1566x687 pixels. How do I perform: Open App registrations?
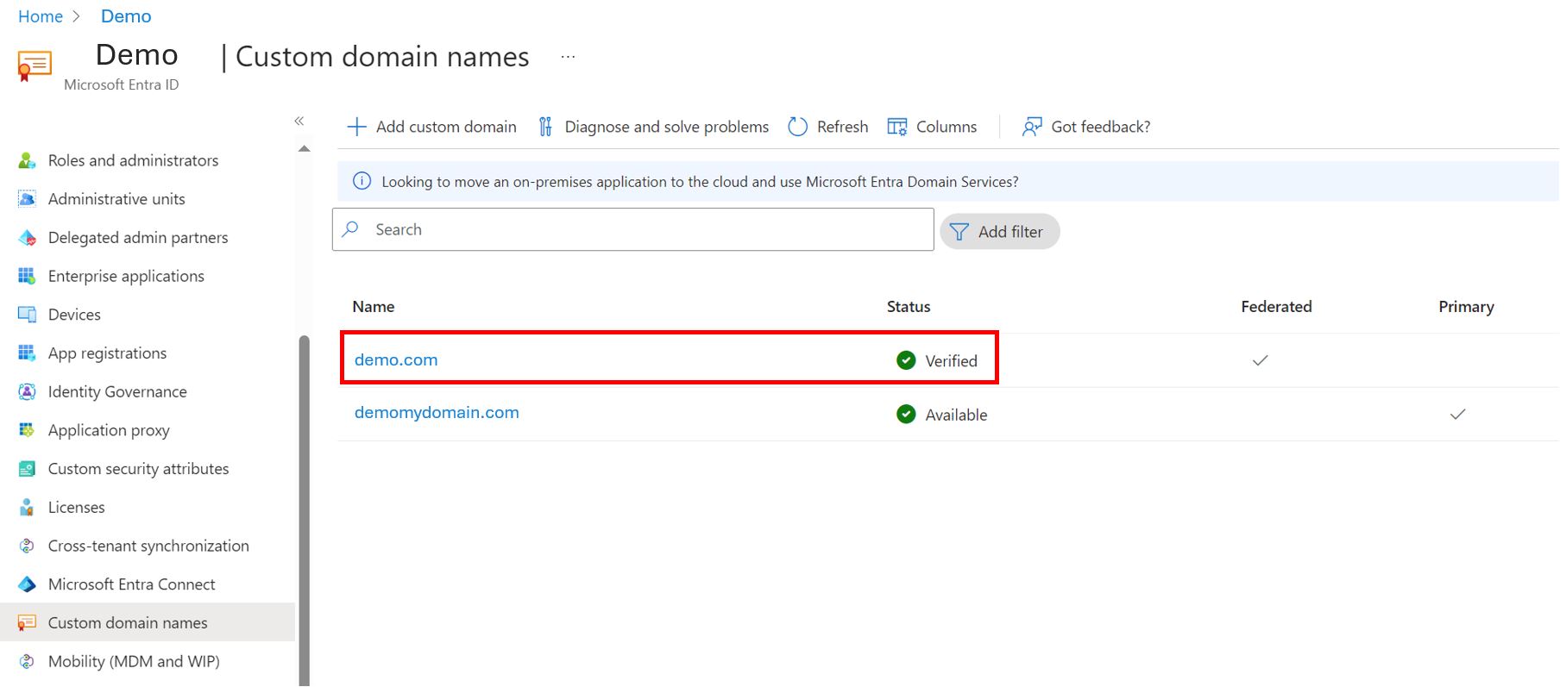(108, 353)
